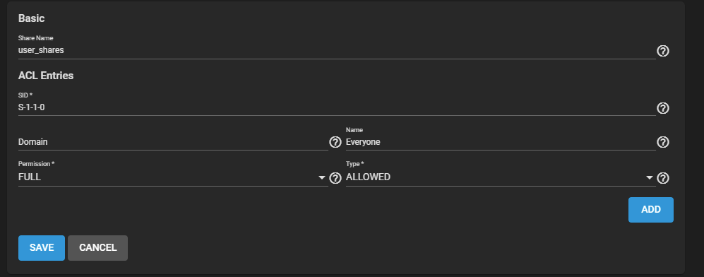Open help tooltip for Share Name
704x277 pixels.
tap(663, 51)
